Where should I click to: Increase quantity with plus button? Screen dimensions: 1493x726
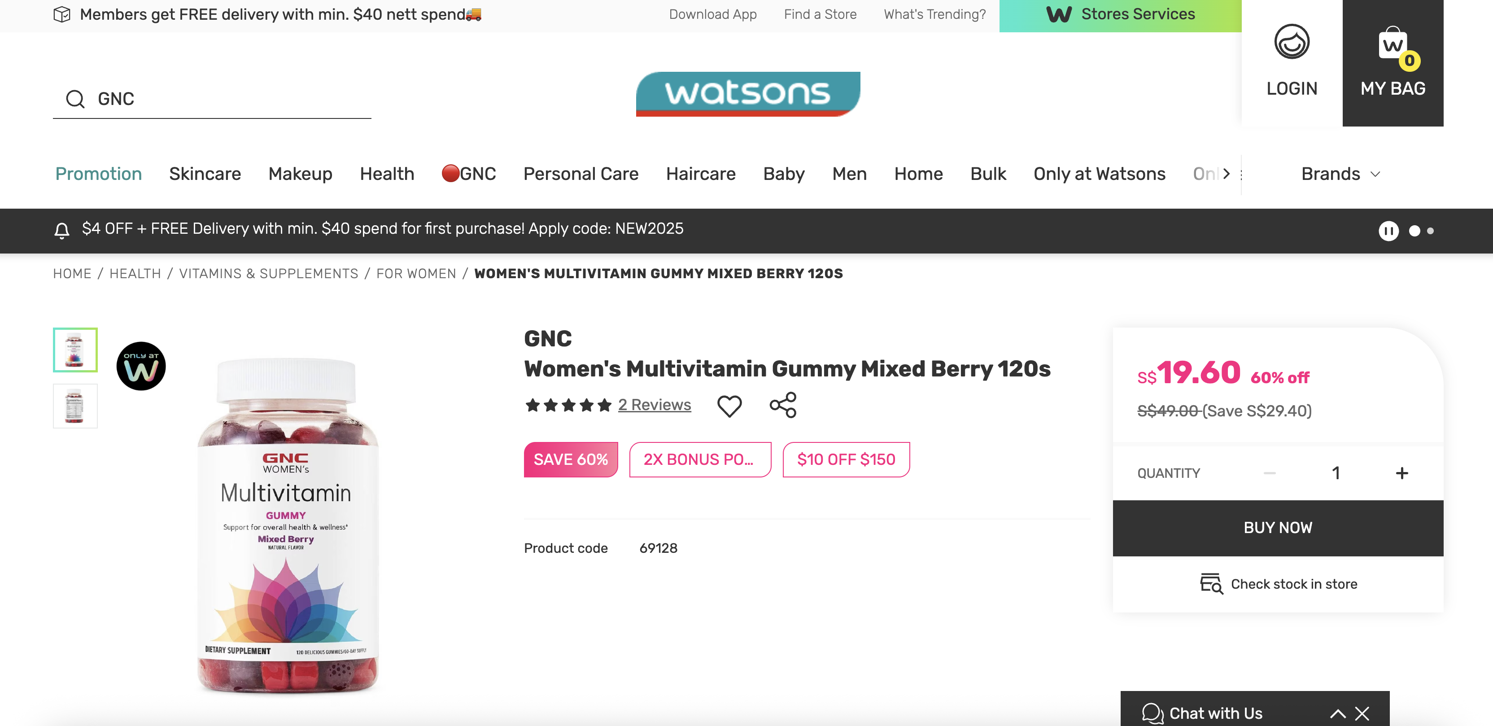point(1401,473)
